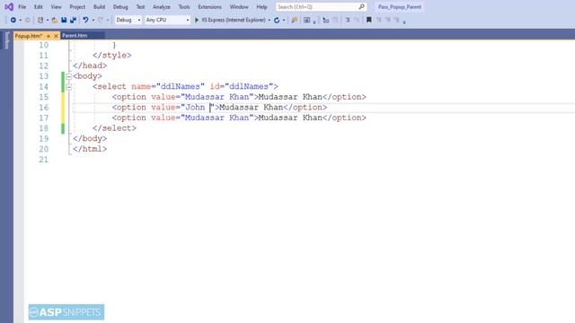This screenshot has height=323, width=575.
Task: Click the </select> closing tag on line 18
Action: pos(114,128)
